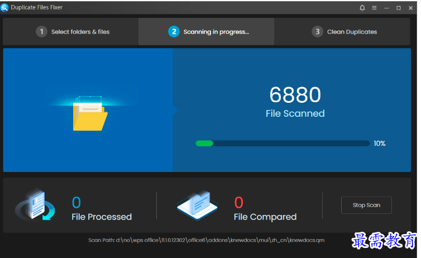
Task: Click the File Scanned label
Action: (x=295, y=113)
